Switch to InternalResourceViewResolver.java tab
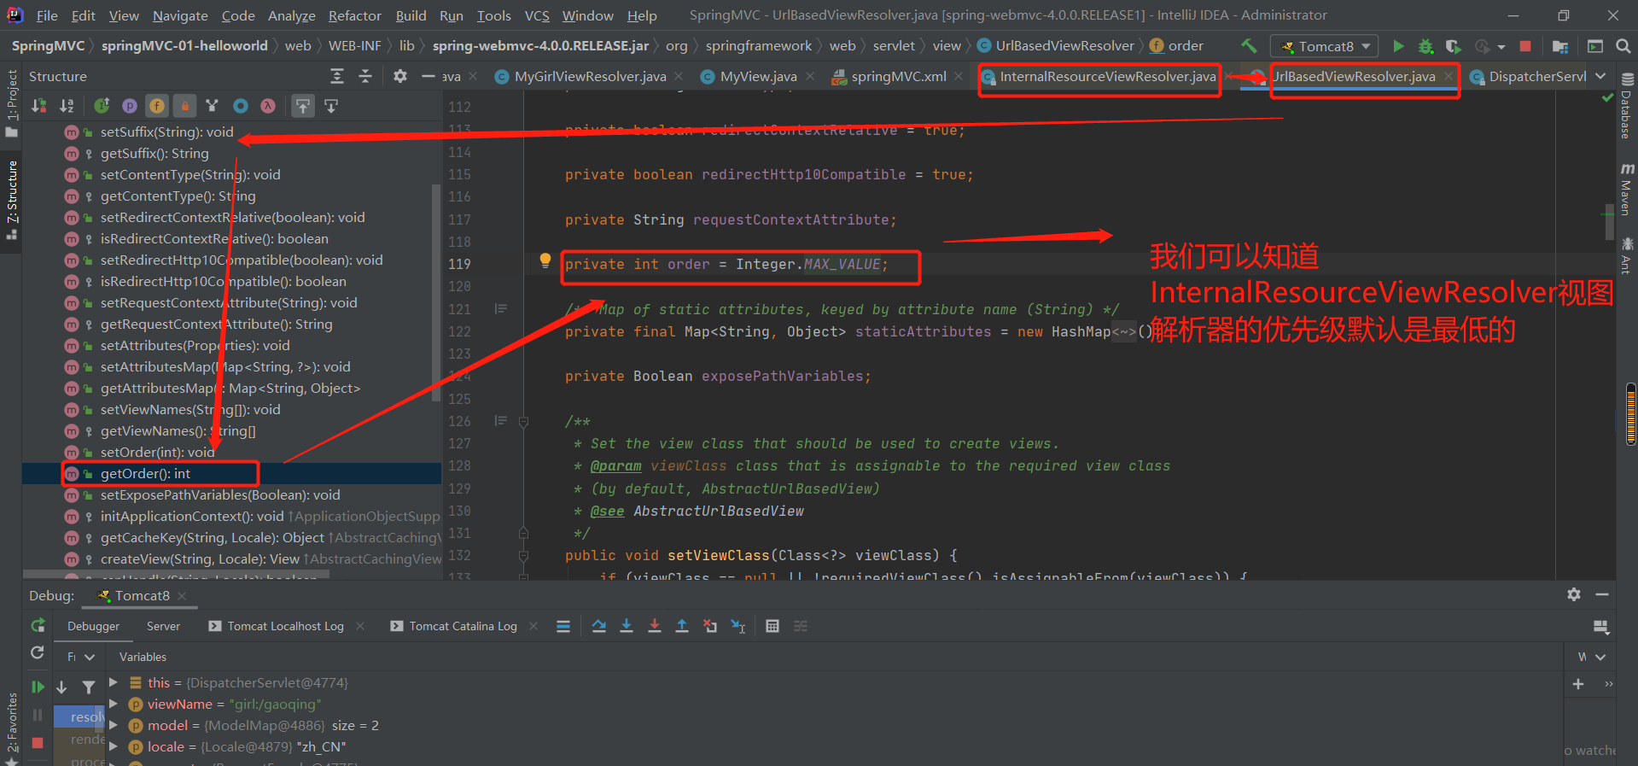 click(1107, 77)
